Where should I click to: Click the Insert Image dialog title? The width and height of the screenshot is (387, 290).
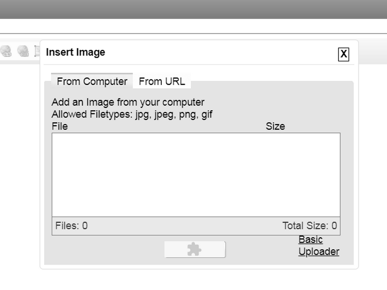(x=75, y=52)
